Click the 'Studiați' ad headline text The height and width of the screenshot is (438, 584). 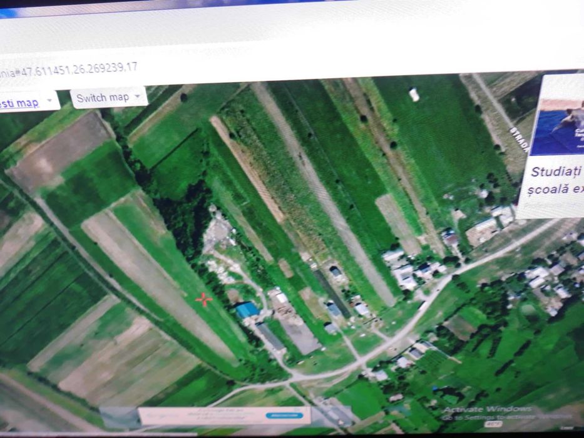556,172
